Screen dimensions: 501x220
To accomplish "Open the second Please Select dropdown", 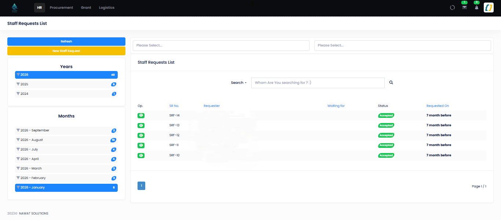I will click(403, 45).
